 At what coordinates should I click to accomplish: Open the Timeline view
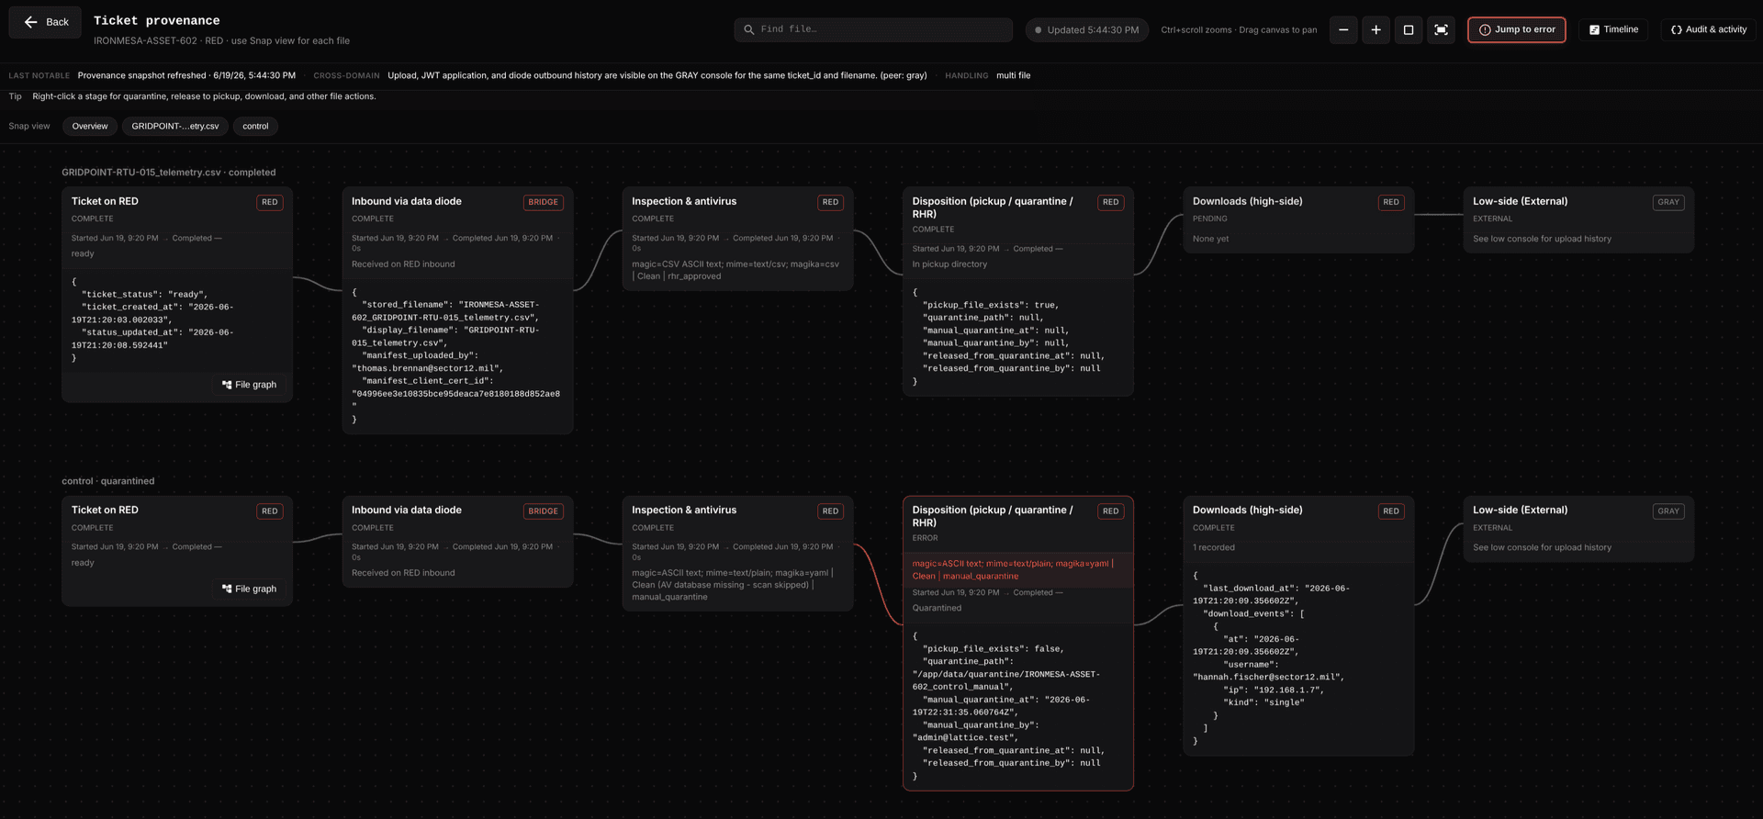[1613, 29]
